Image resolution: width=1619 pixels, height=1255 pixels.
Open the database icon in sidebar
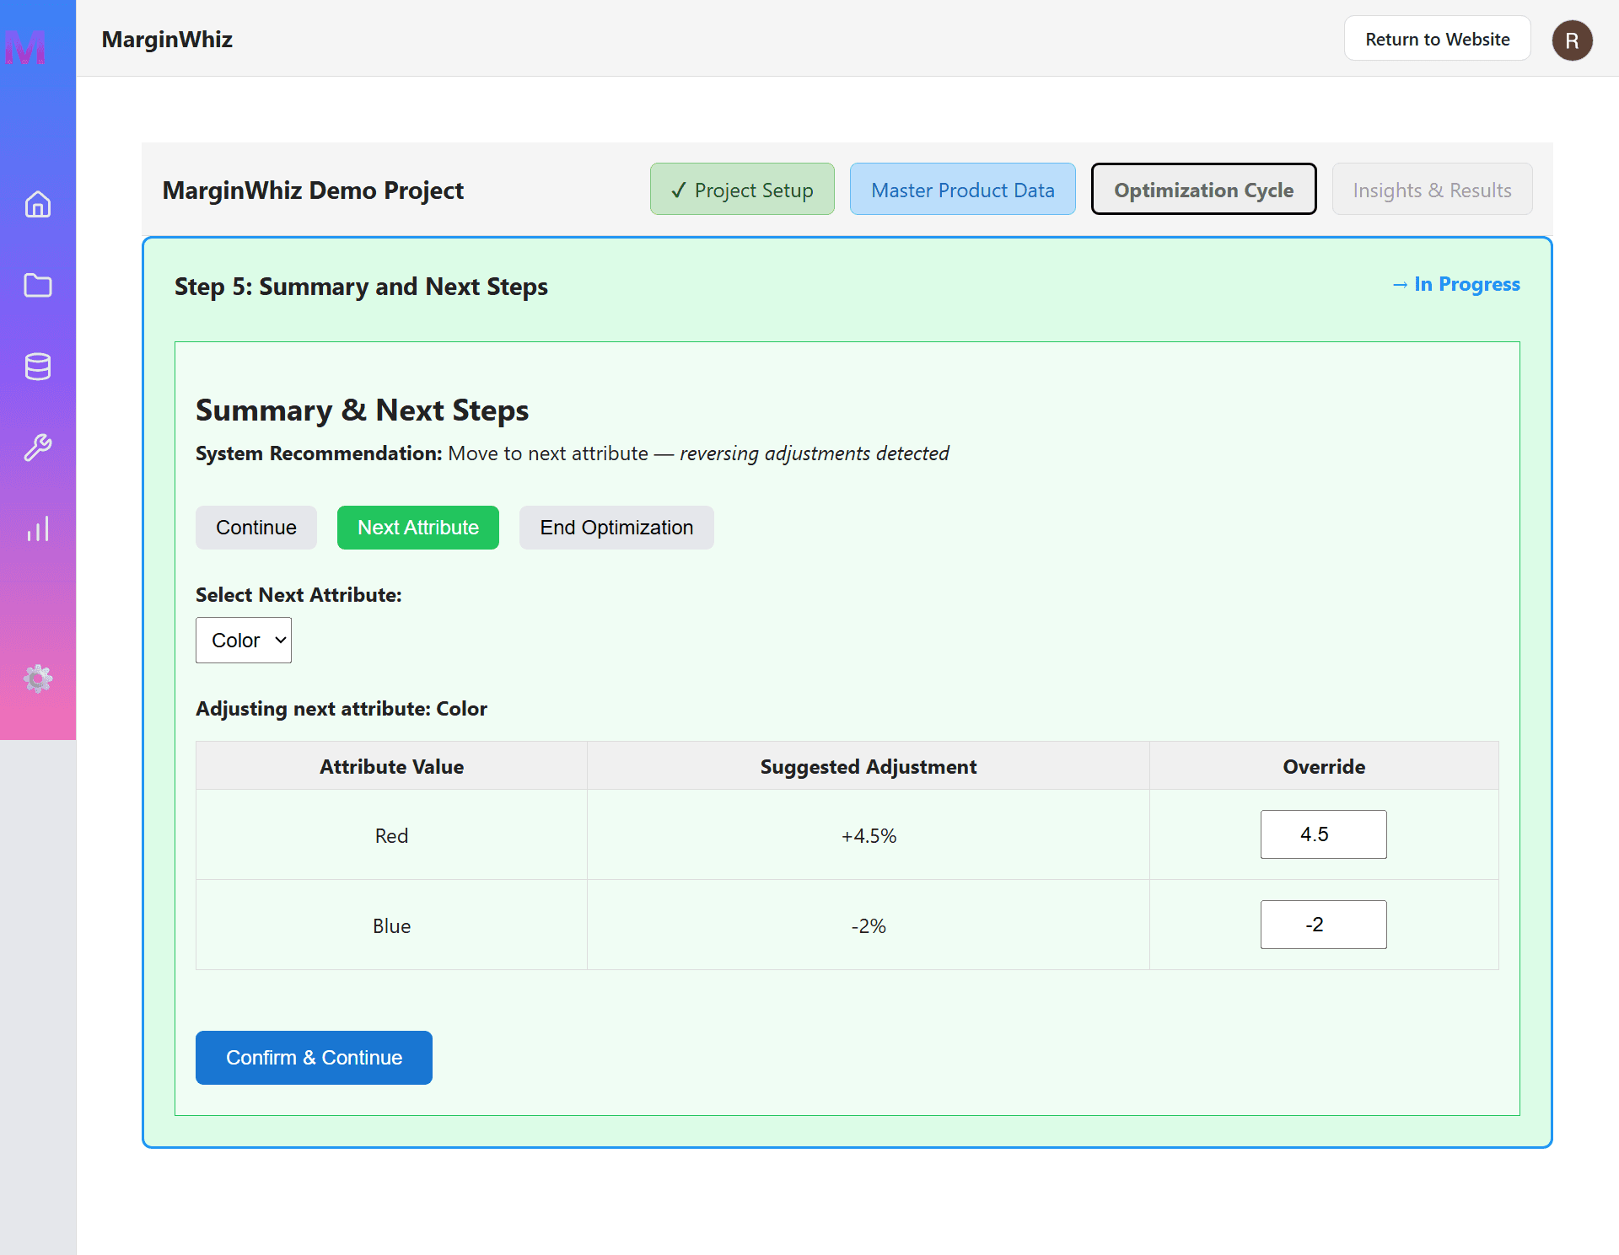(38, 367)
